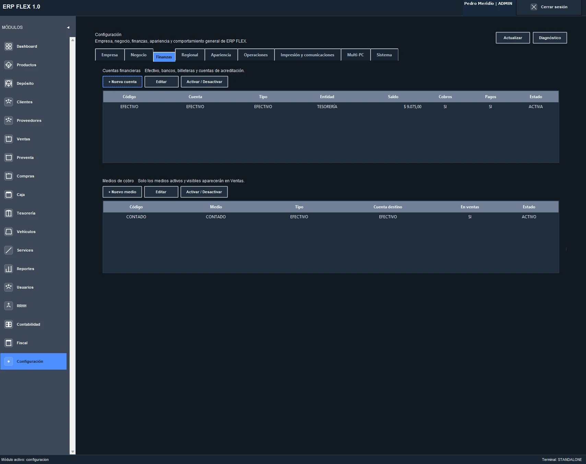This screenshot has width=586, height=464.
Task: Open the Contabilidad module icon
Action: (x=9, y=324)
